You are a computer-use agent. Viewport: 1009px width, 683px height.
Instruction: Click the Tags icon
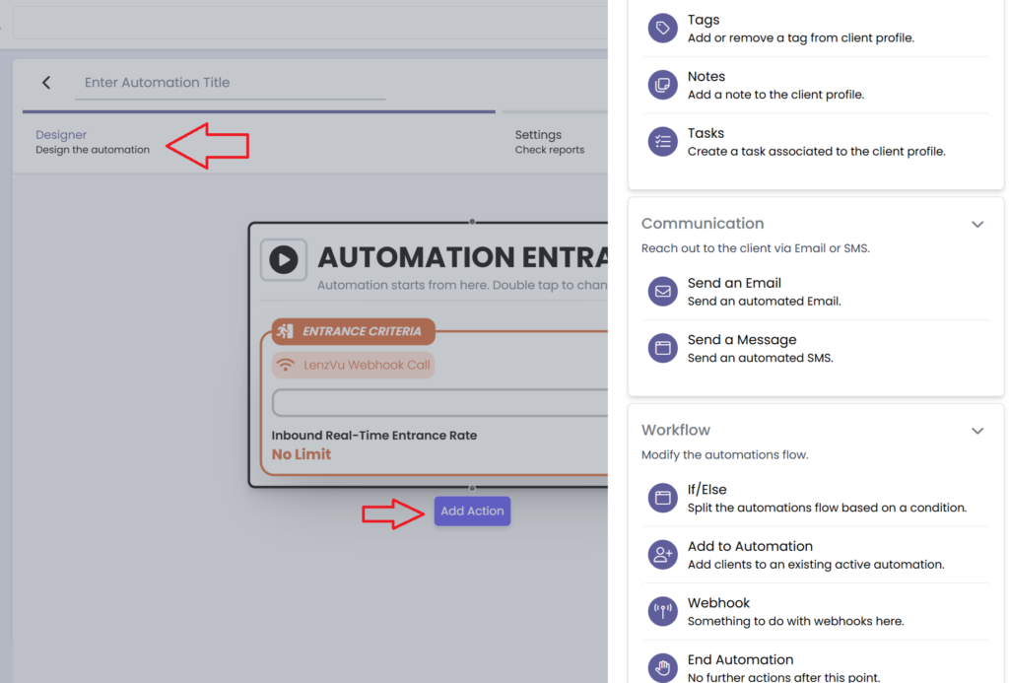pyautogui.click(x=663, y=28)
